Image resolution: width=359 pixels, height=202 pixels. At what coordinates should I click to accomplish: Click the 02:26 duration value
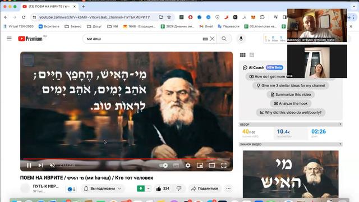coord(319,131)
